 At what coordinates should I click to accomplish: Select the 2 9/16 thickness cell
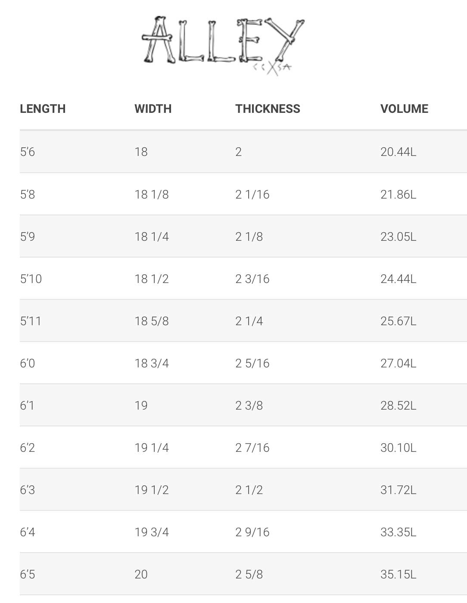pos(252,532)
